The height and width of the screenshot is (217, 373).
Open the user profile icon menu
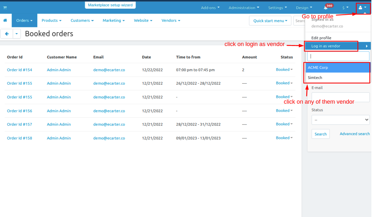tap(362, 7)
